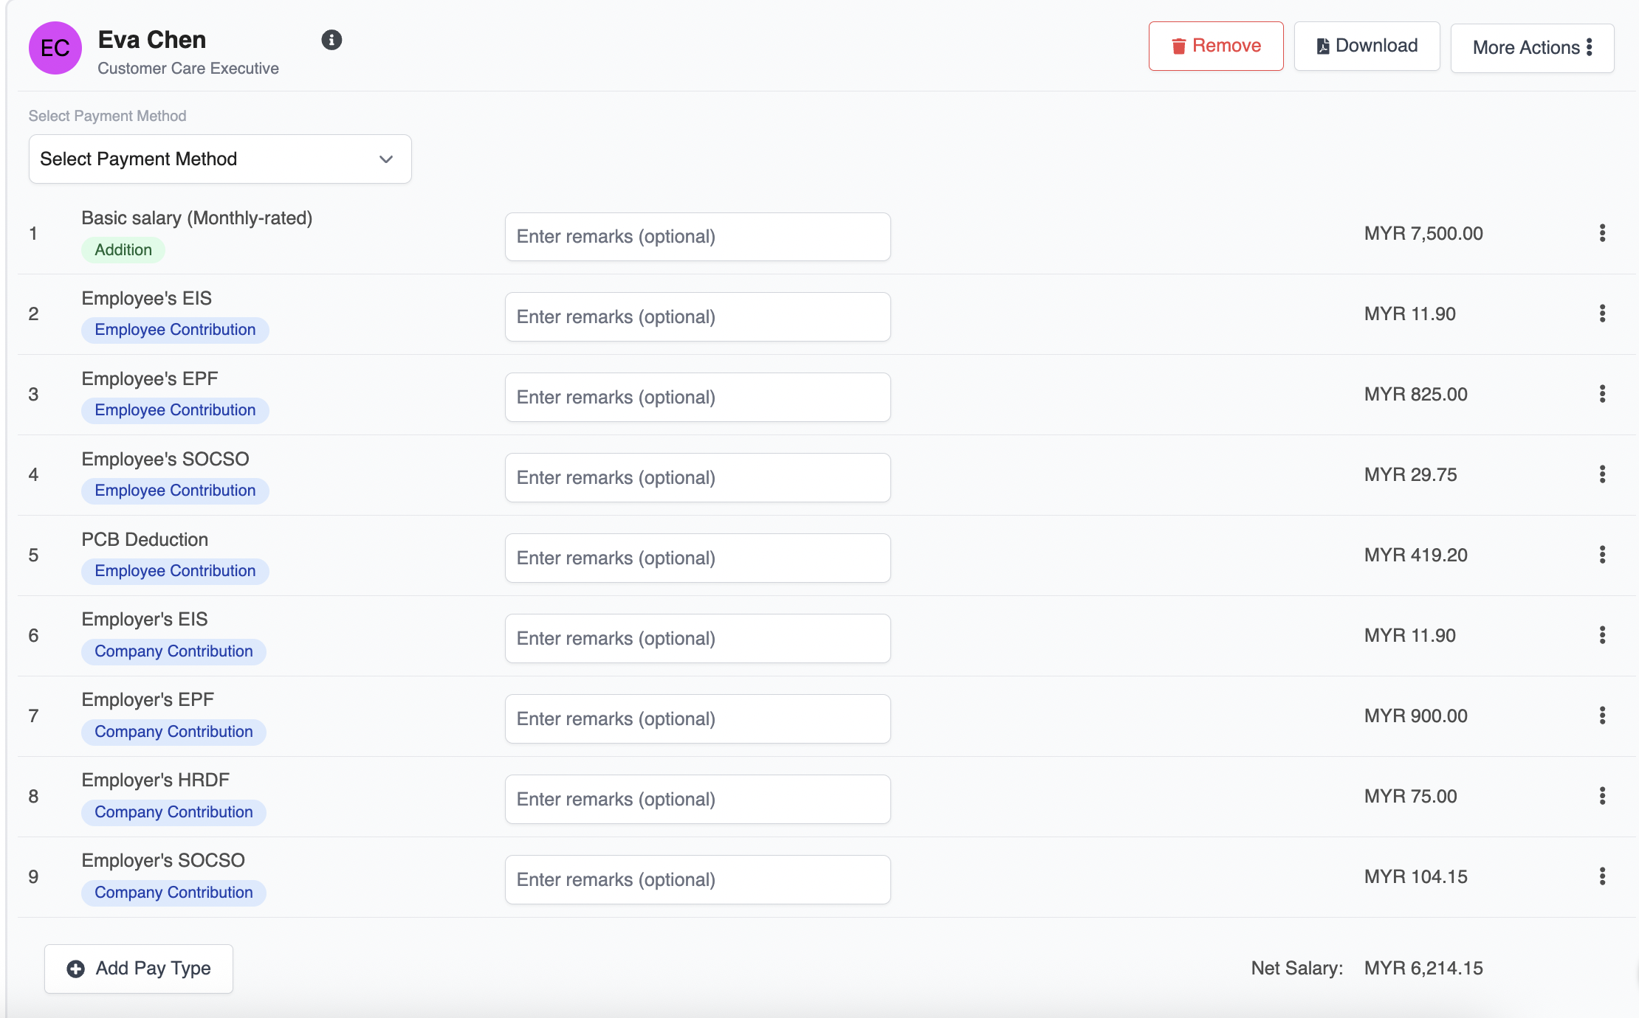Open kebab menu for PCB Deduction row

[x=1602, y=555]
